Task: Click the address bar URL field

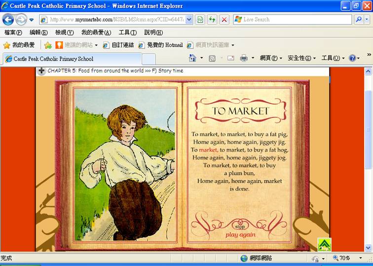Action: click(x=112, y=20)
